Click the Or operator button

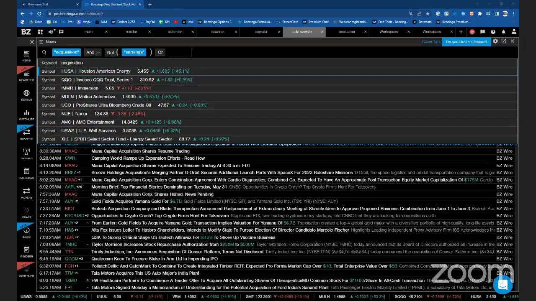coord(160,52)
